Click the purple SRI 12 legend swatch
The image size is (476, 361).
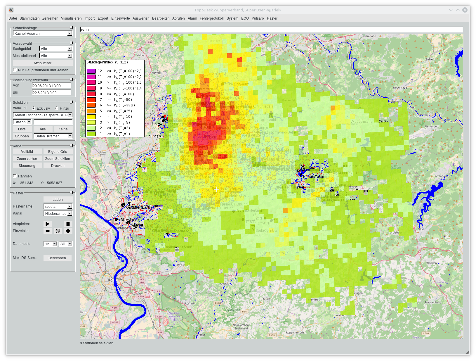click(x=91, y=71)
